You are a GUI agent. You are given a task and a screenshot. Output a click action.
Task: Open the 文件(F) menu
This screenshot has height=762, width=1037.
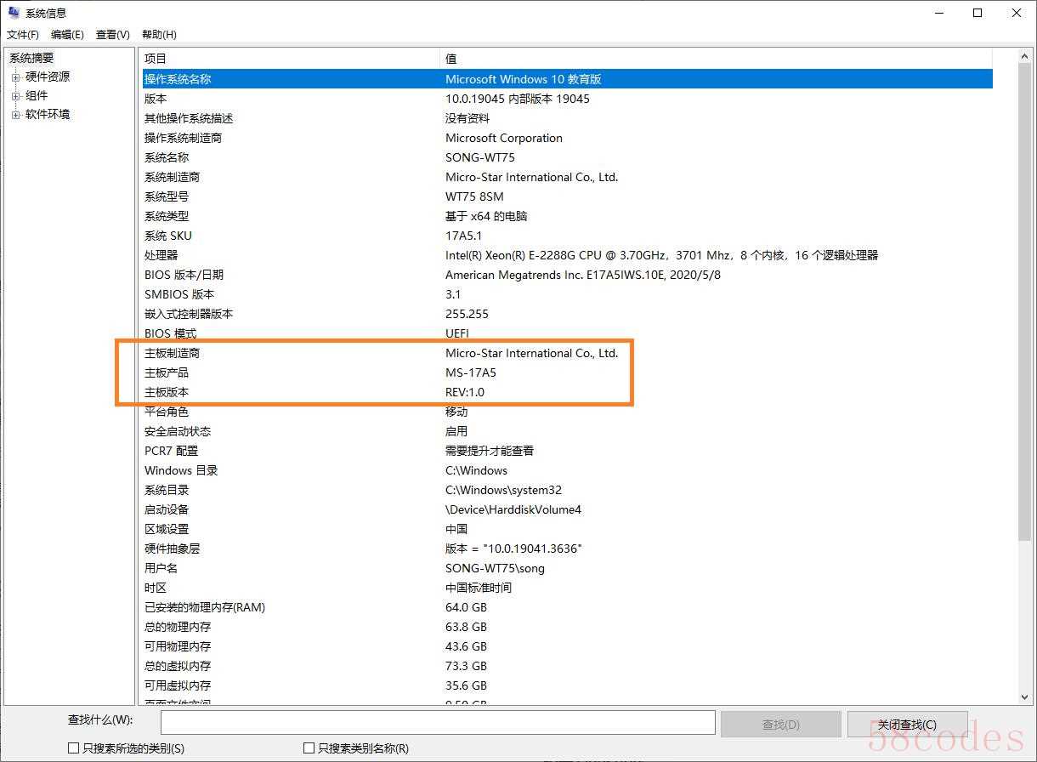[23, 35]
